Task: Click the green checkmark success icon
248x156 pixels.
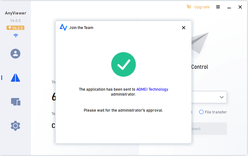Action: pyautogui.click(x=124, y=64)
